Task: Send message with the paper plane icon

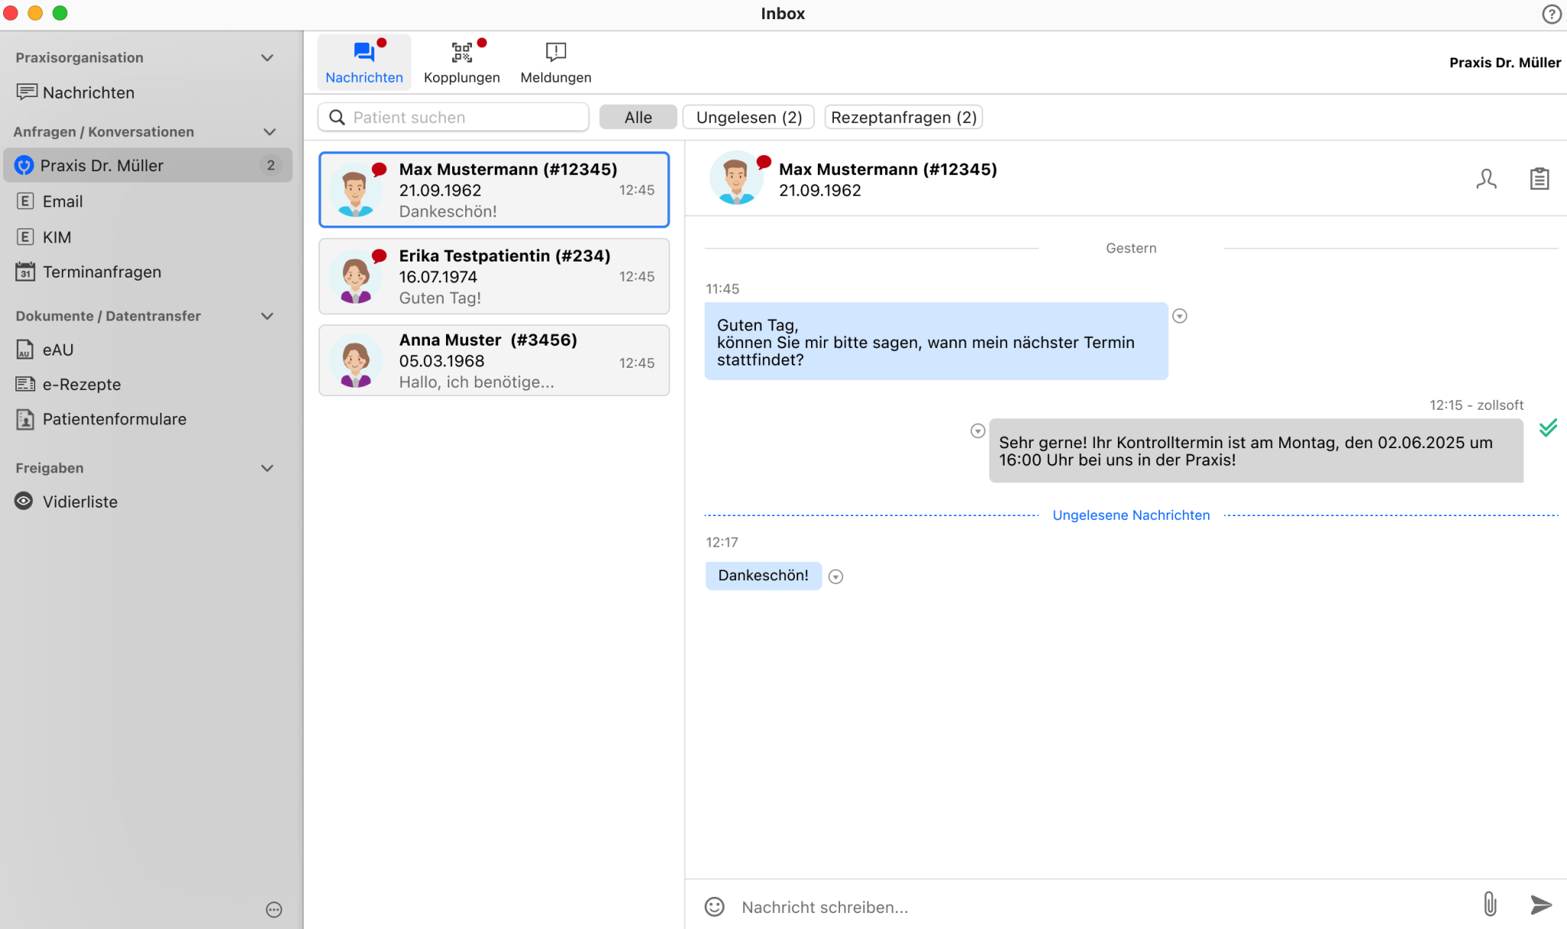Action: (1541, 905)
